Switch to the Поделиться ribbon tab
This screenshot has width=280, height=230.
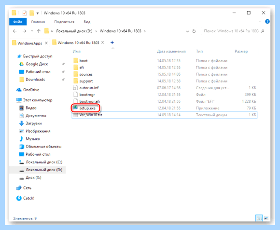tap(64, 22)
